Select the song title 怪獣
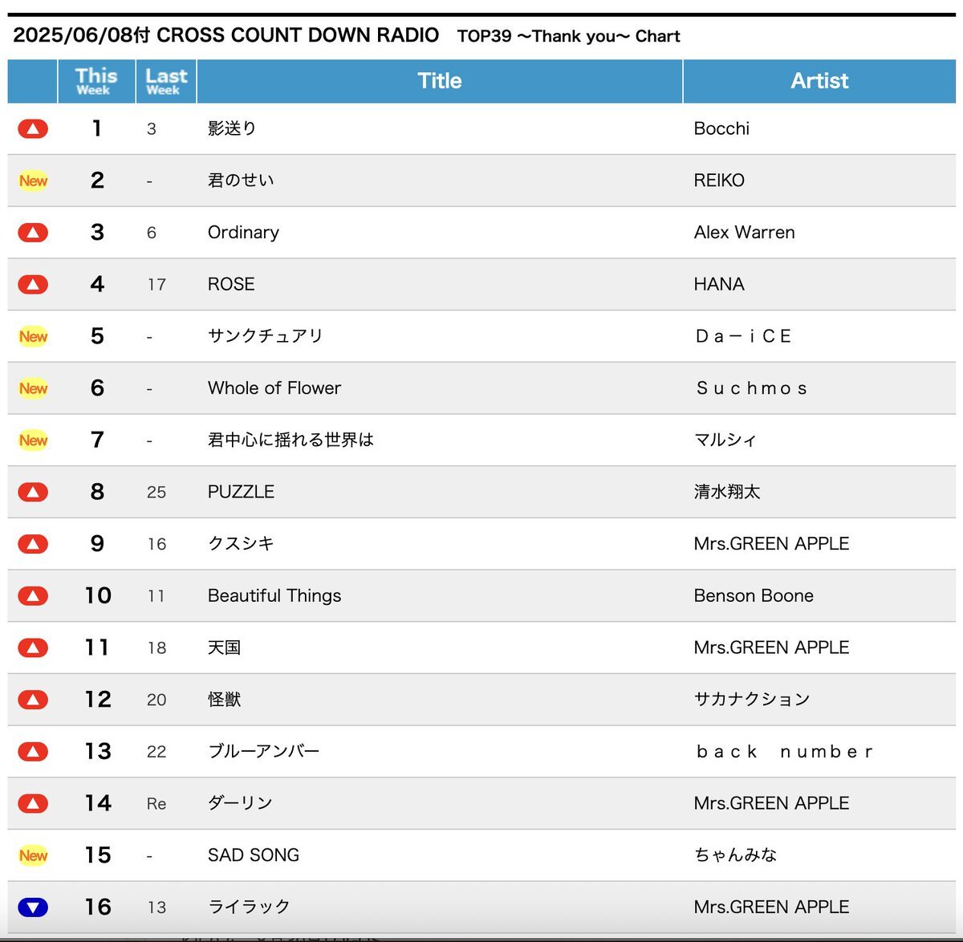The image size is (963, 942). (224, 700)
